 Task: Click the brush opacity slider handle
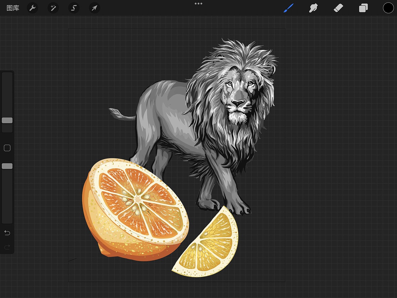(7, 166)
